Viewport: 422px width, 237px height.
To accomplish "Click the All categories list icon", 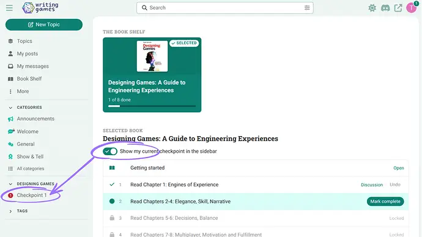I will [x=10, y=169].
